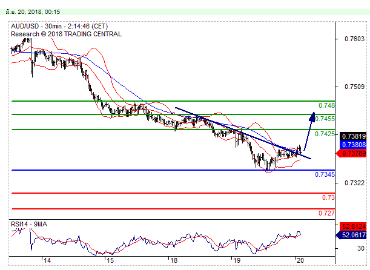Click the 0.7322 price axis label
370x270 pixels.
(354, 183)
